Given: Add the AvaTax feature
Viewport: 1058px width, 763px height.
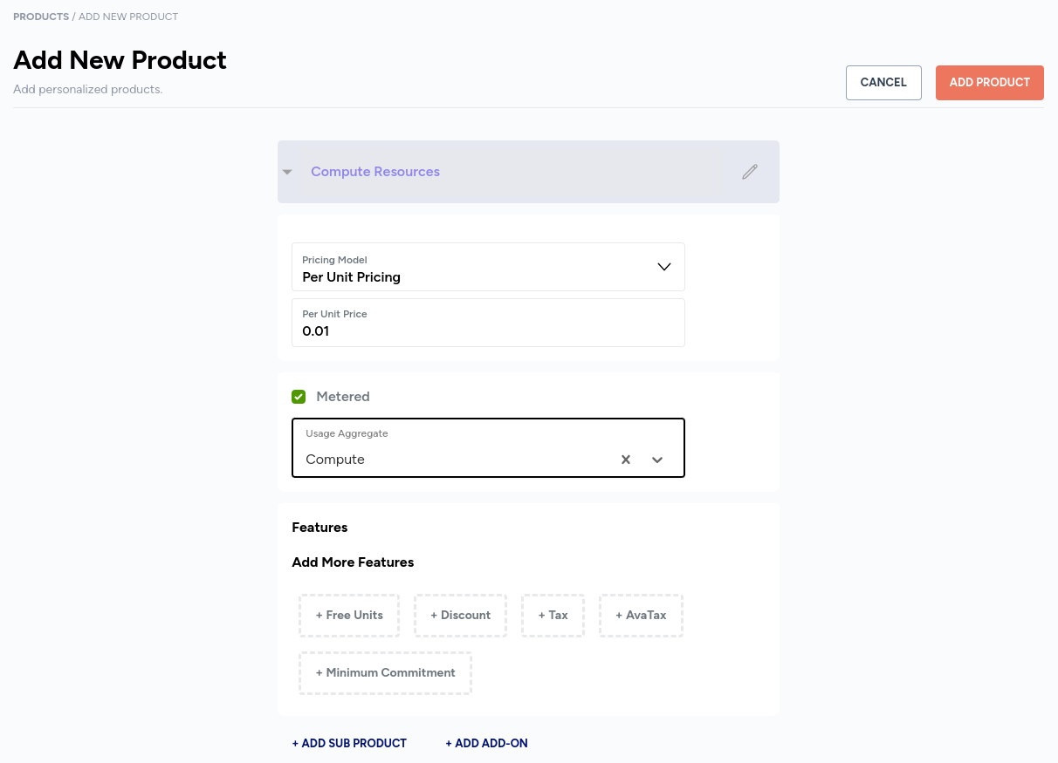Looking at the screenshot, I should [641, 616].
